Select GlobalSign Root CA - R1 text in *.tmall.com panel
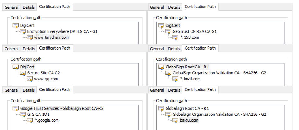Image resolution: width=299 pixels, height=130 pixels. click(x=187, y=67)
